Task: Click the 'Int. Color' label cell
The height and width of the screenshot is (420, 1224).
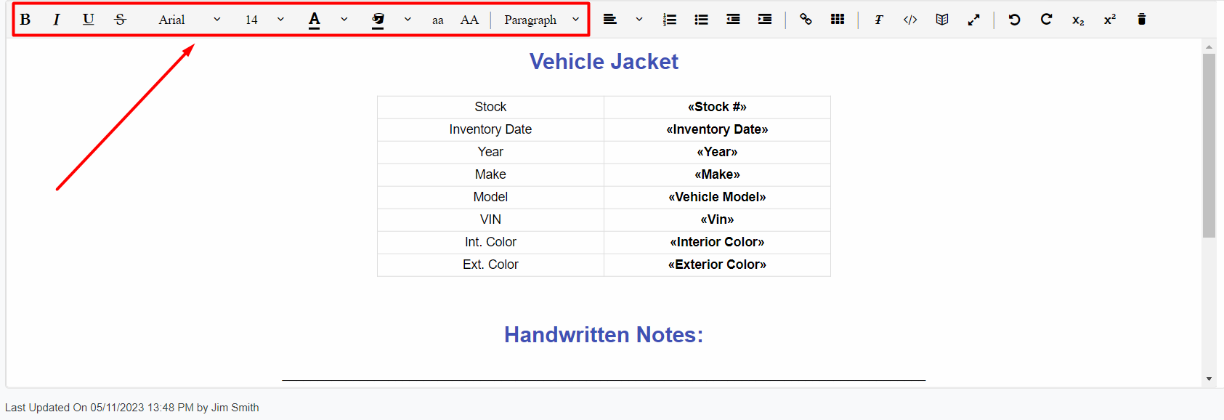Action: click(490, 242)
